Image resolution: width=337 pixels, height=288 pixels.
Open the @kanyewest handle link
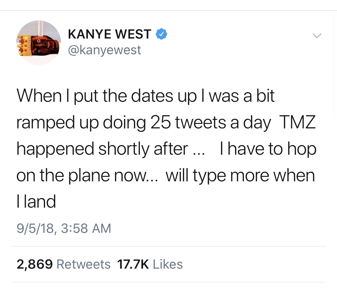click(x=104, y=50)
